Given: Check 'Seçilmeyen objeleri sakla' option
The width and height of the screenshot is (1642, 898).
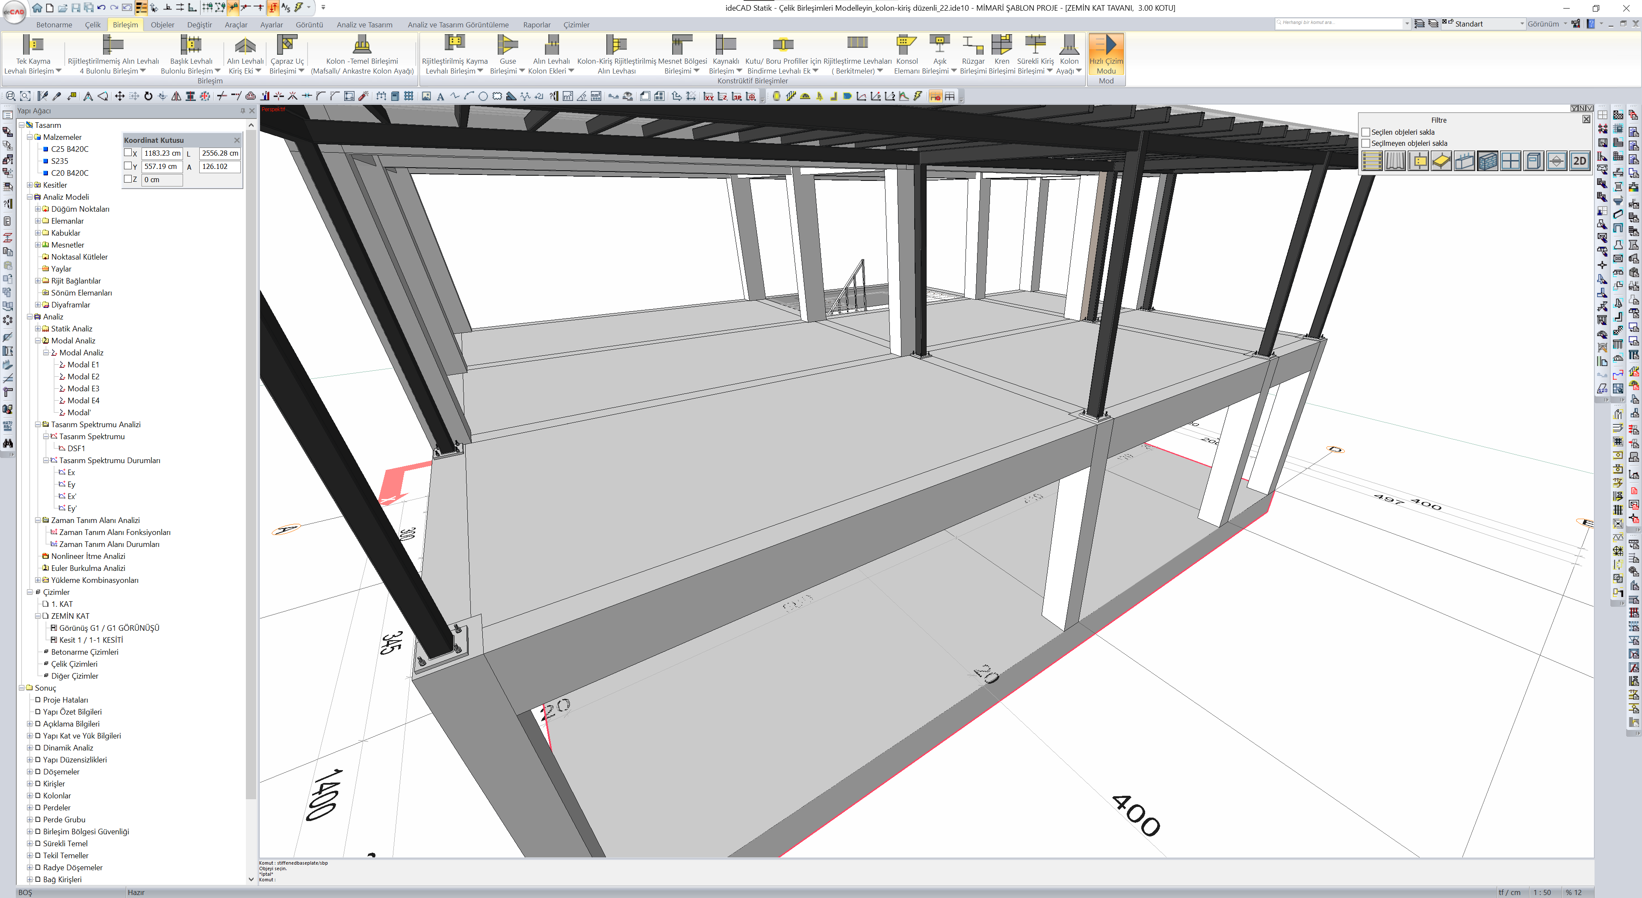Looking at the screenshot, I should [x=1365, y=143].
